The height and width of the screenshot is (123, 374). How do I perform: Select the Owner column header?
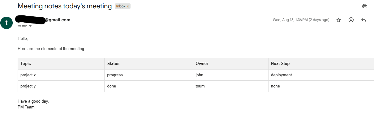[231, 64]
